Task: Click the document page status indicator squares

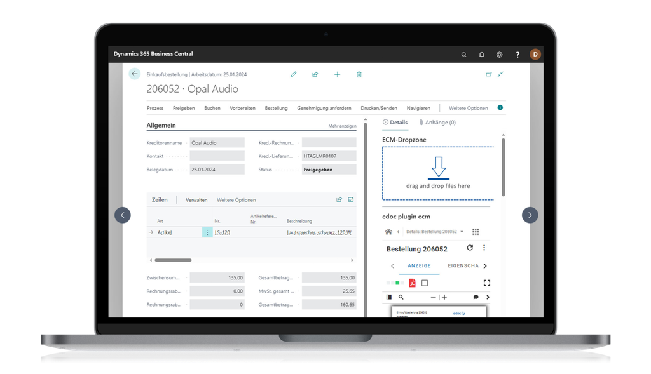Action: (x=395, y=283)
